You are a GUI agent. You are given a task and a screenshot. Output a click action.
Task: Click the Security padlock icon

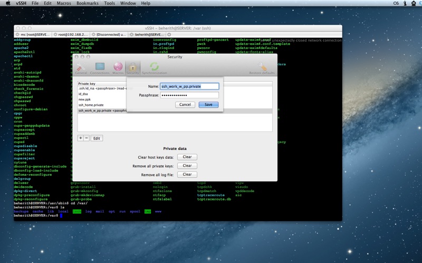pyautogui.click(x=133, y=67)
